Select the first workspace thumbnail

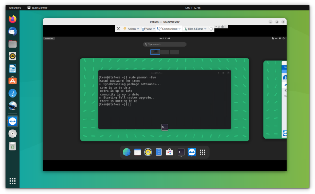coord(155,52)
